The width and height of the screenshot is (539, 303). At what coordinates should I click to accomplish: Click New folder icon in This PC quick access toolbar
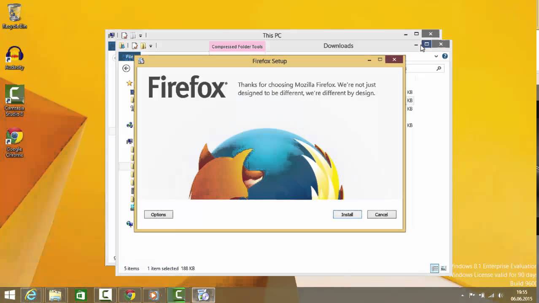tap(132, 35)
